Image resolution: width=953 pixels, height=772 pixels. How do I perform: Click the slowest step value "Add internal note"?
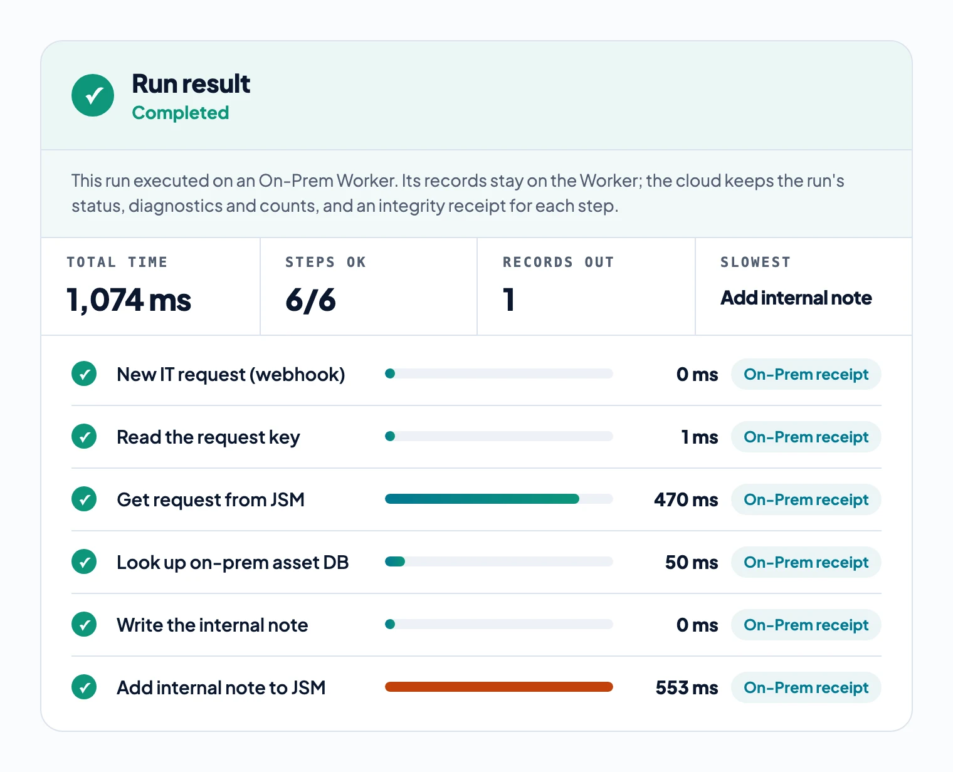point(796,298)
